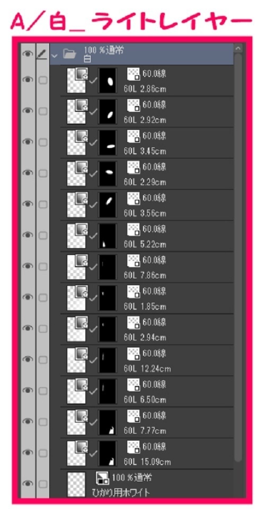Check the box beside layer 60L 6.50cm
This screenshot has height=518, width=265.
[x=42, y=391]
